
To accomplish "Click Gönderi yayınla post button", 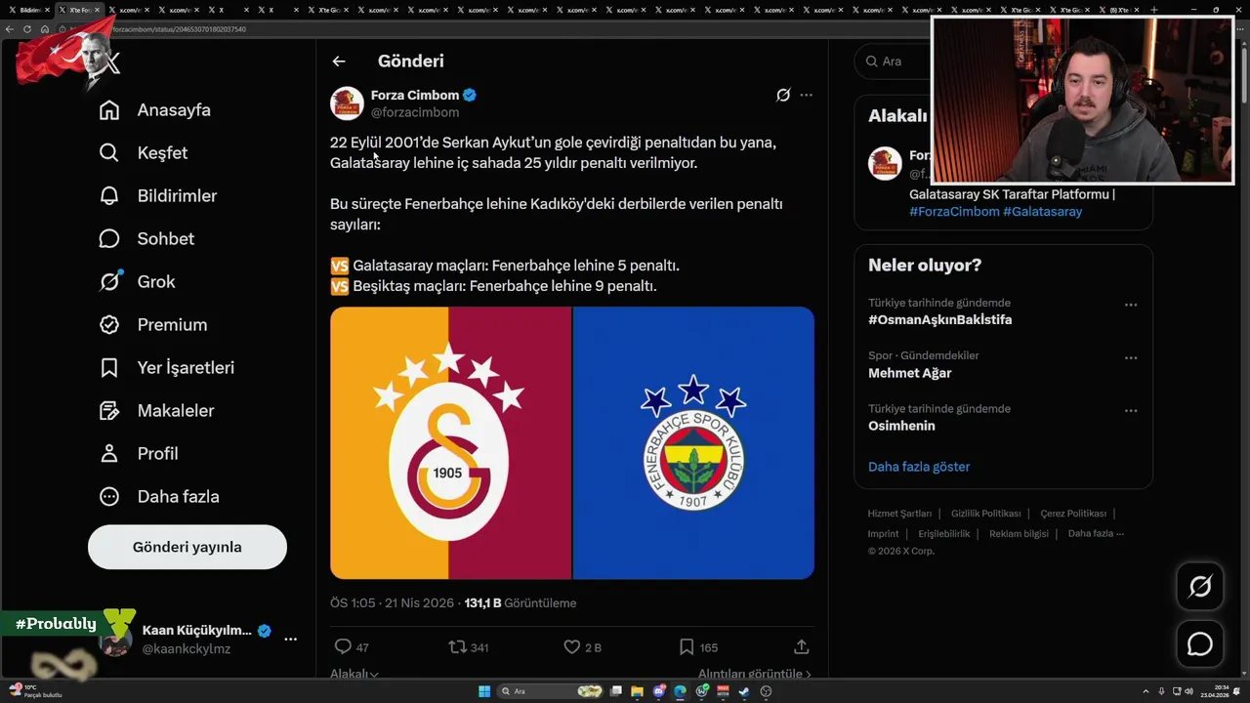I will tap(187, 547).
